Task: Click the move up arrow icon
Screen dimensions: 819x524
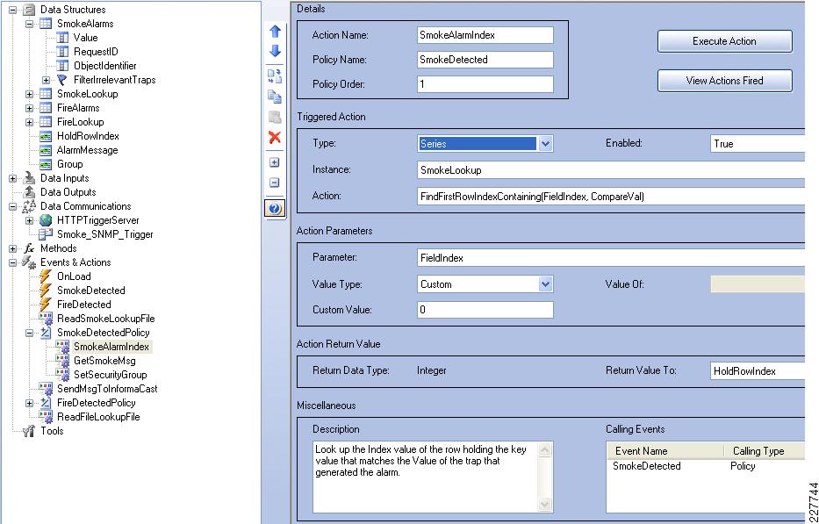Action: pos(276,32)
